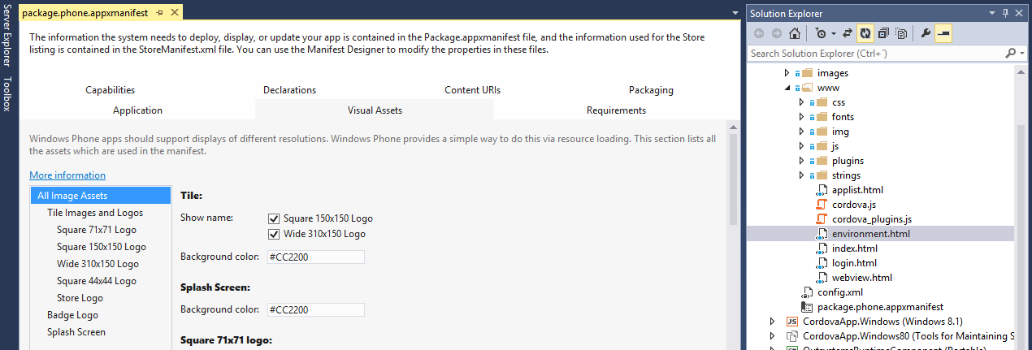
Task: Expand the css folder in Solution Explorer
Action: tap(801, 102)
